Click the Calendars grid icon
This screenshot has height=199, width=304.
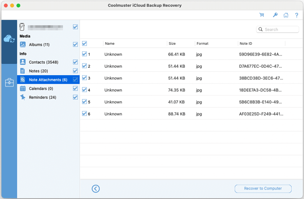(23, 89)
